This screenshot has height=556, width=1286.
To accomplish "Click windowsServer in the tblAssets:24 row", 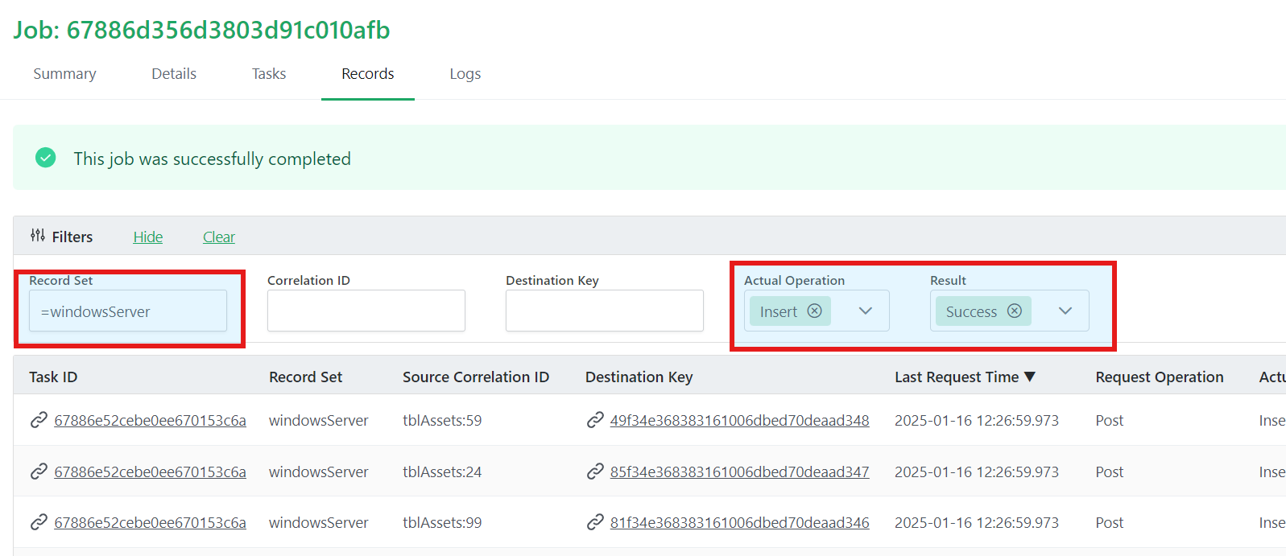I will pos(319,472).
